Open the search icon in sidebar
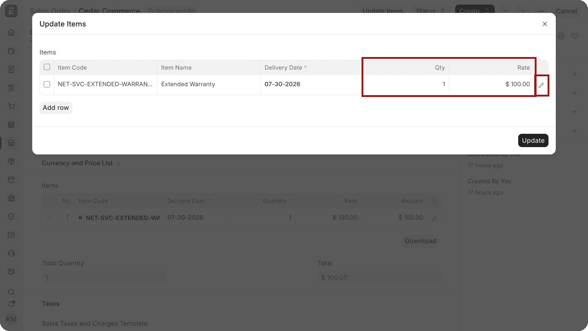The height and width of the screenshot is (331, 588). pos(11,292)
